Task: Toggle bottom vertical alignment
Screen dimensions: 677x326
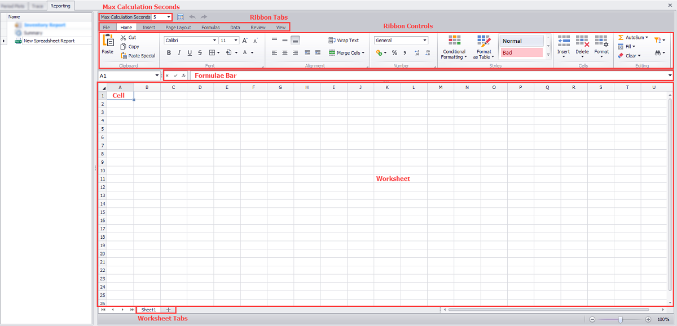Action: click(296, 40)
